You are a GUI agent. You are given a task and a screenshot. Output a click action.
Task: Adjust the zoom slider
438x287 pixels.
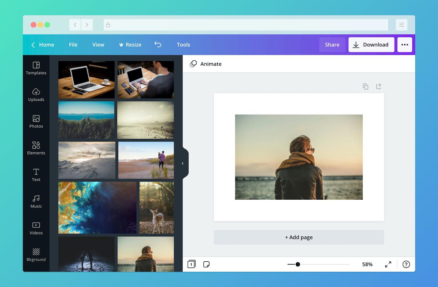point(298,264)
